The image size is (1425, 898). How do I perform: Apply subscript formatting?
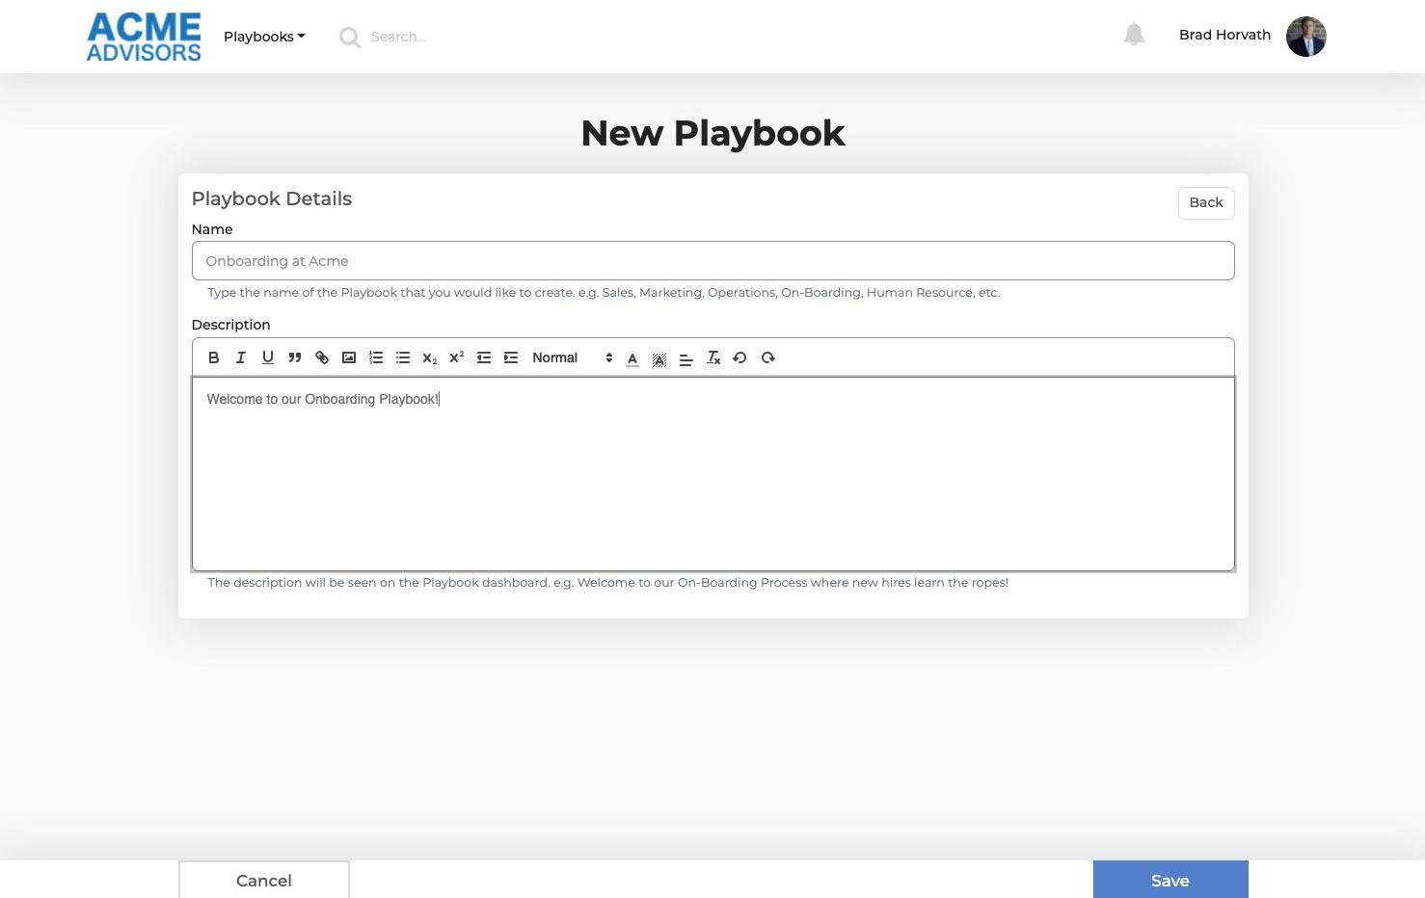click(x=430, y=357)
